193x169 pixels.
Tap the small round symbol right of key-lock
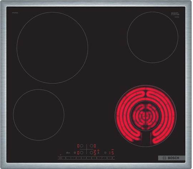(x=75, y=153)
